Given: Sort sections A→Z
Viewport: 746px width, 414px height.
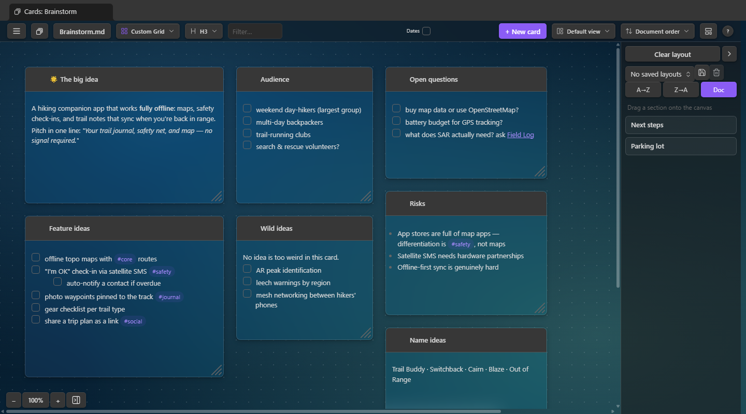Looking at the screenshot, I should (x=643, y=90).
